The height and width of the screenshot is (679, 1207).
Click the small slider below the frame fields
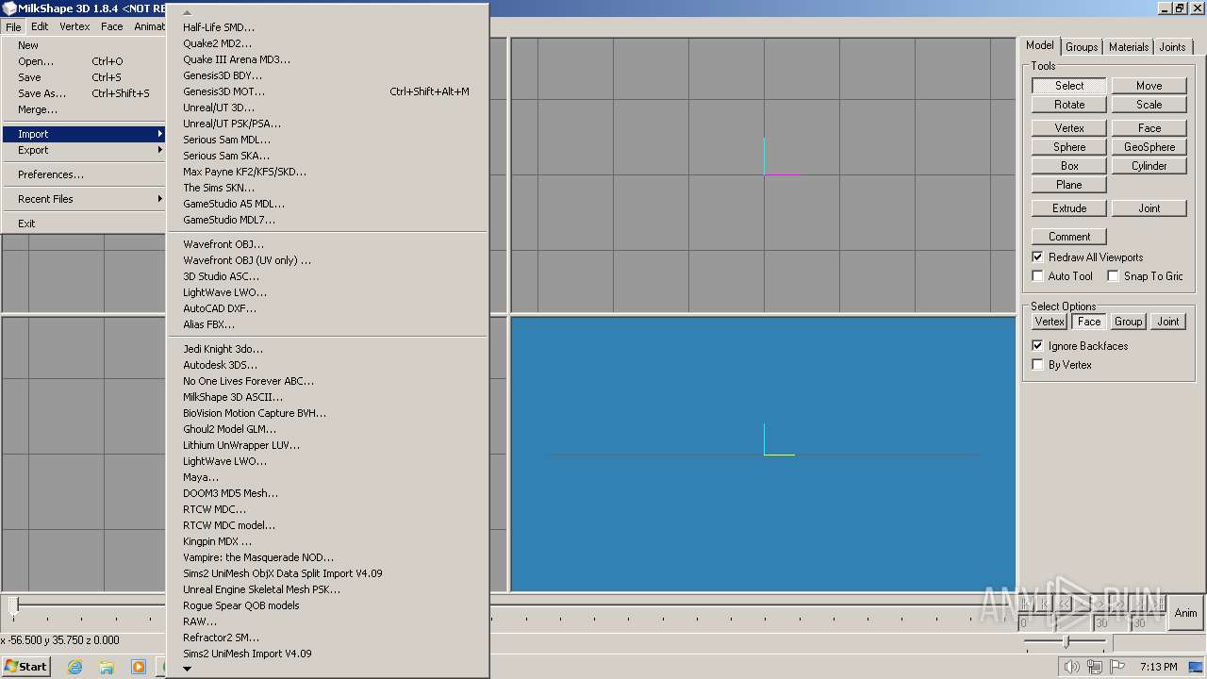pyautogui.click(x=1066, y=642)
